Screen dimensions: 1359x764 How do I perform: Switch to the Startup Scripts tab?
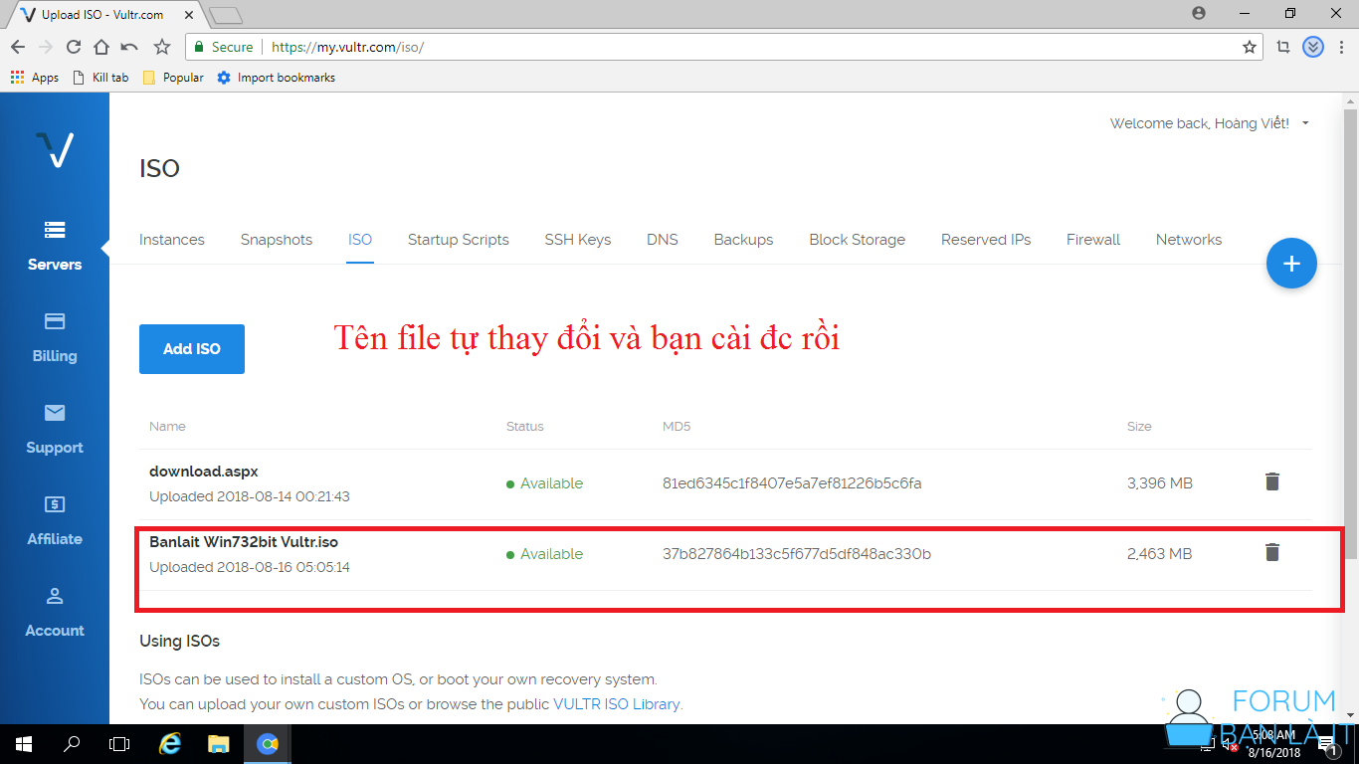pos(458,240)
